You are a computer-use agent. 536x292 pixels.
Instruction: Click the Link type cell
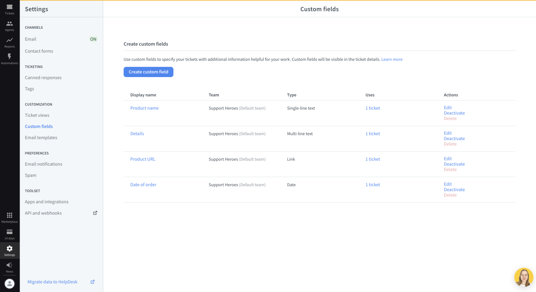click(x=291, y=159)
